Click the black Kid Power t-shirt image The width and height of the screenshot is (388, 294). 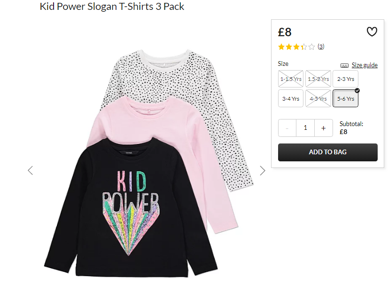[131, 207]
